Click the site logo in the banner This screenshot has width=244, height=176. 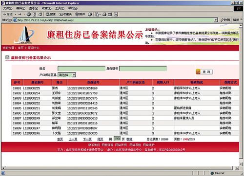pos(24,35)
